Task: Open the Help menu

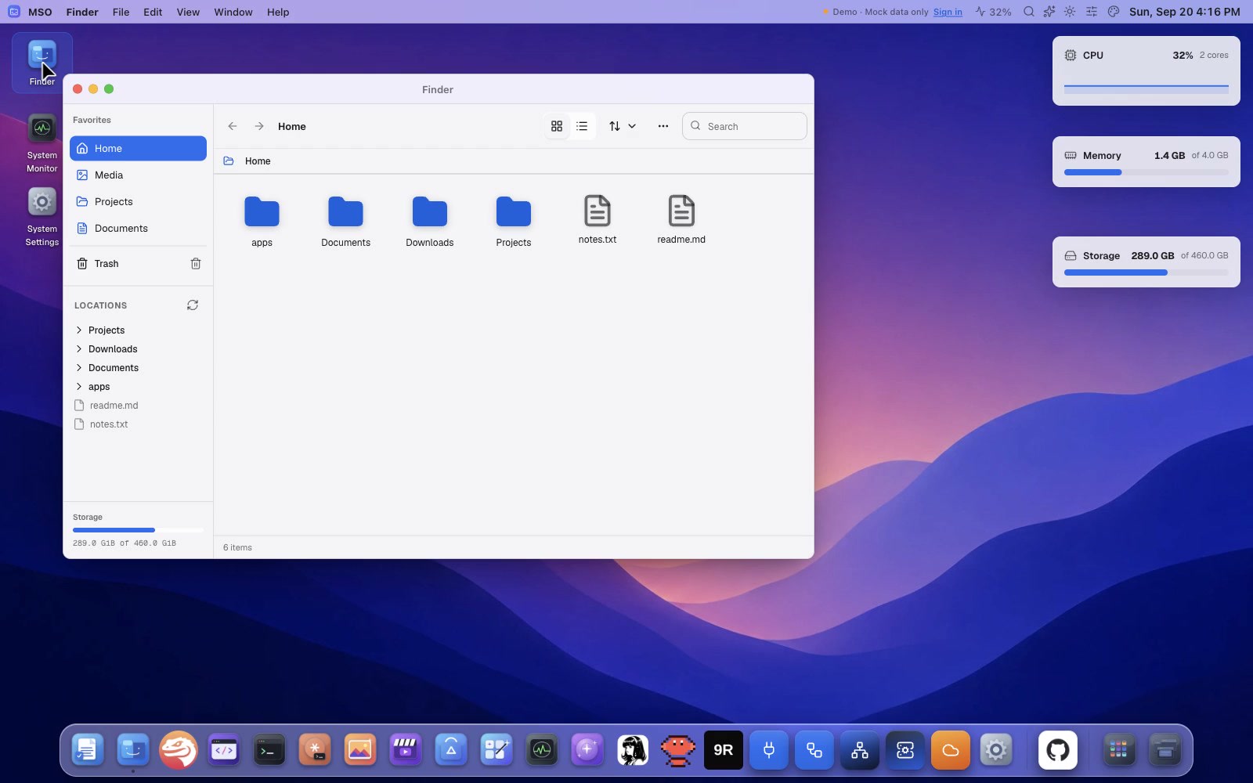Action: [278, 12]
